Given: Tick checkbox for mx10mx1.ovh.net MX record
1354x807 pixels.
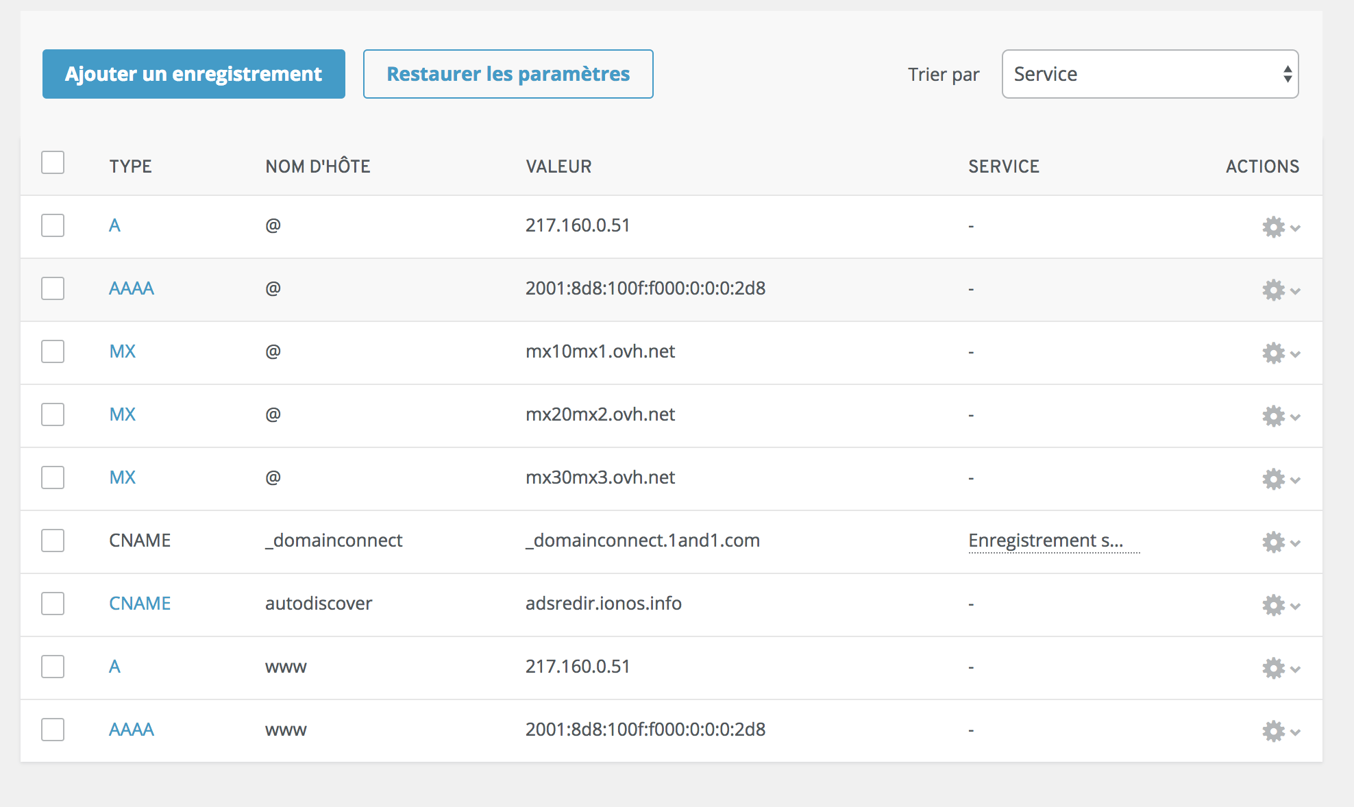Looking at the screenshot, I should point(53,351).
